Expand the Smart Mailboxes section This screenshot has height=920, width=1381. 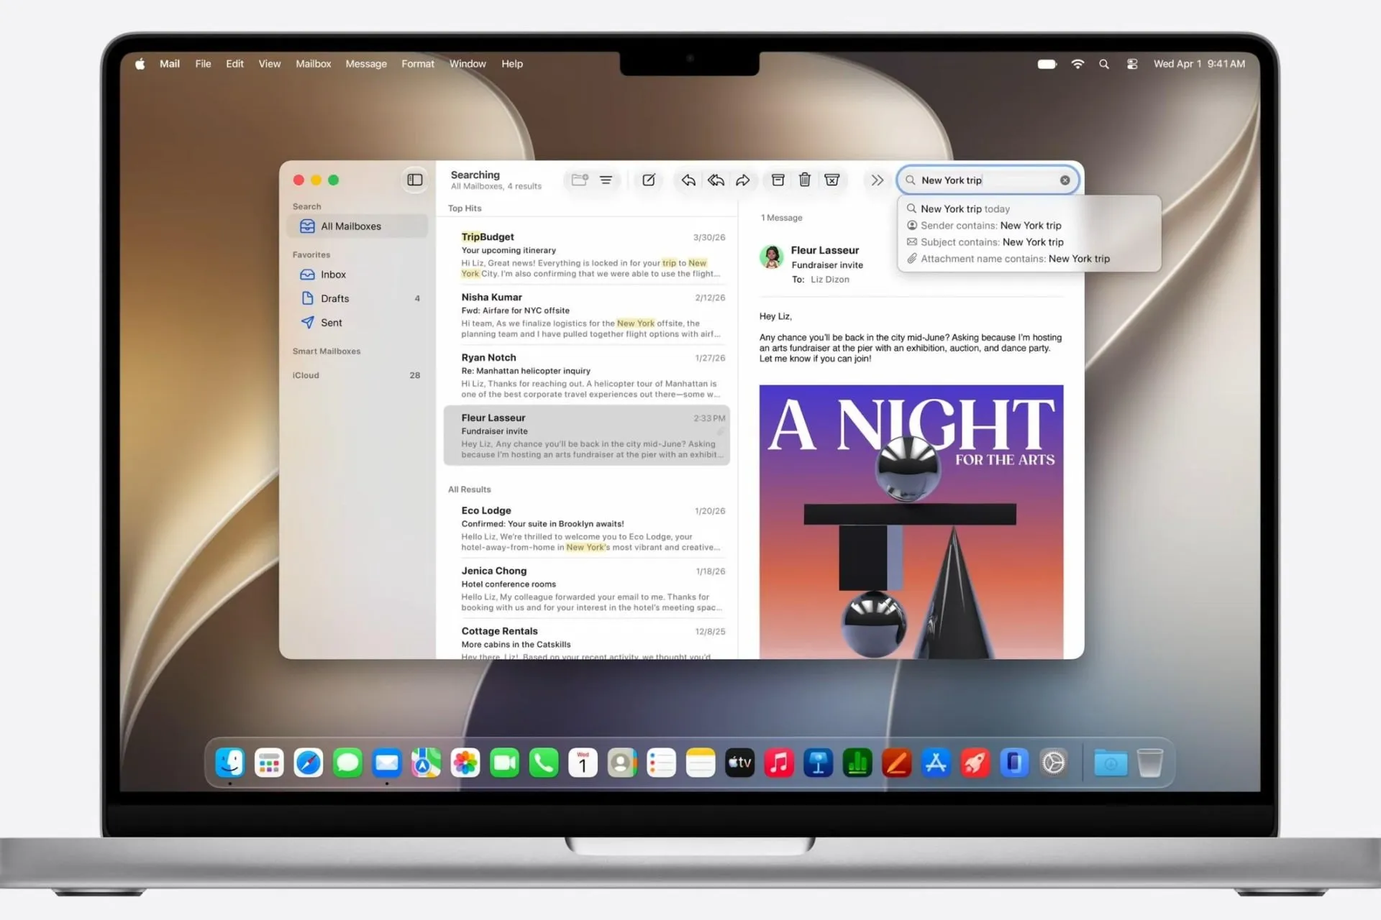[x=327, y=351]
